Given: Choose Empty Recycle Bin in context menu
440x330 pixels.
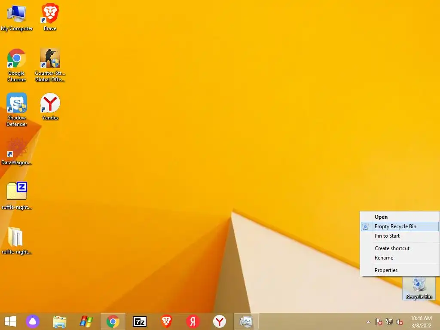Looking at the screenshot, I should (400, 226).
